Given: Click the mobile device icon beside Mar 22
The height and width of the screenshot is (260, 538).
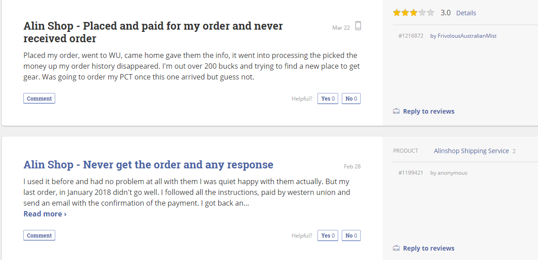Looking at the screenshot, I should [x=358, y=26].
